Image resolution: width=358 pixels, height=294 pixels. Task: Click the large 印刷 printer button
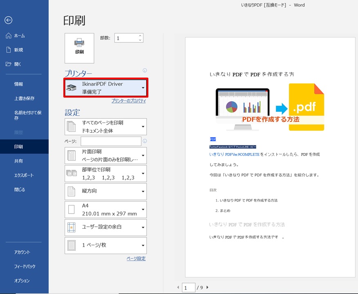[79, 48]
